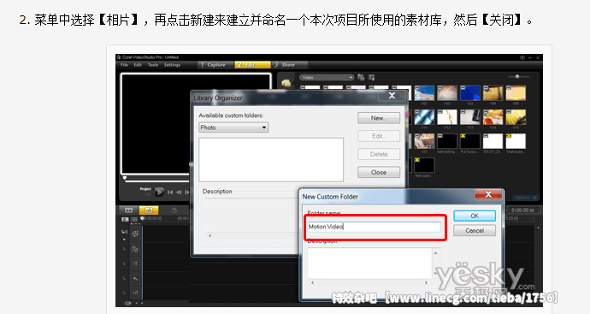590x314 pixels.
Task: Switch to the 1 Capture step tab
Action: point(215,65)
